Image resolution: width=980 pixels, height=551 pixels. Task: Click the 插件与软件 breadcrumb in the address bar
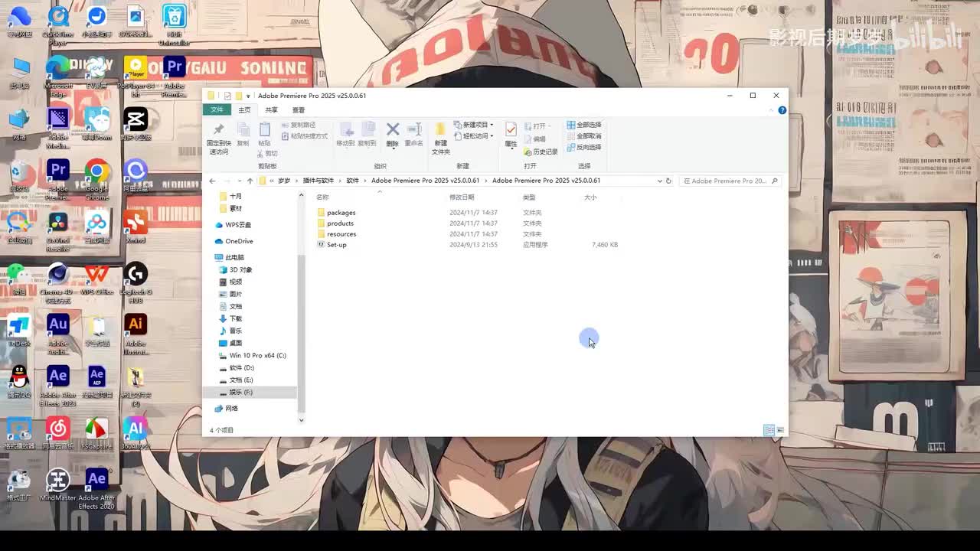tap(318, 181)
